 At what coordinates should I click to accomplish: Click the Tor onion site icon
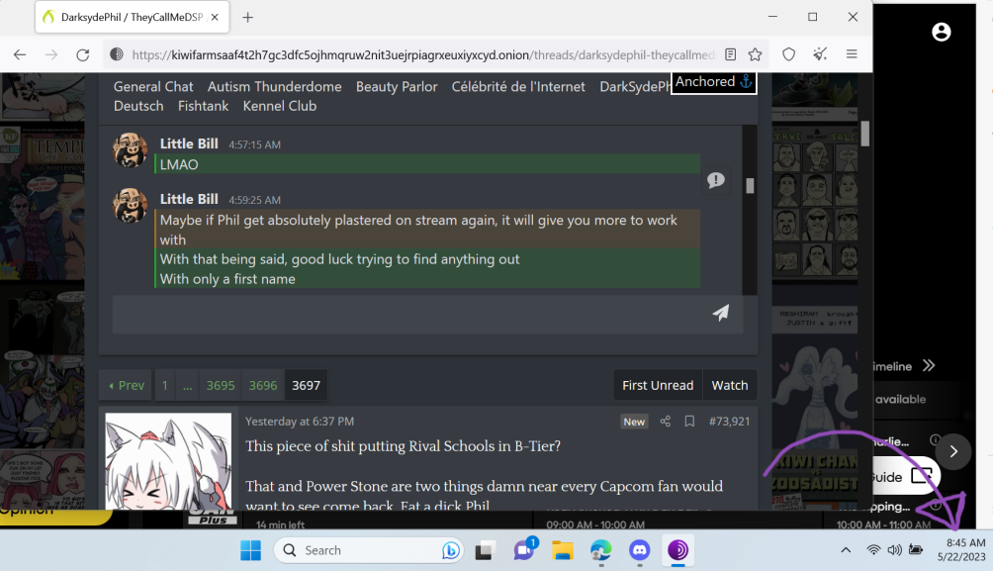[x=117, y=54]
